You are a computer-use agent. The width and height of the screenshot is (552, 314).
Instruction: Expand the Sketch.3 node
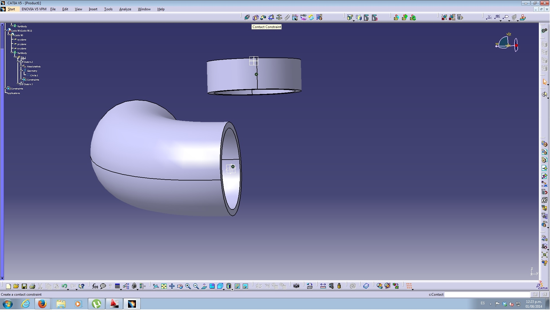point(18,84)
